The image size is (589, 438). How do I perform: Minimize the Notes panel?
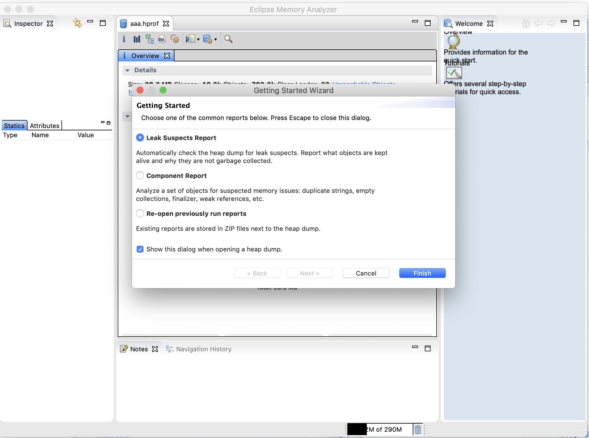coord(415,347)
